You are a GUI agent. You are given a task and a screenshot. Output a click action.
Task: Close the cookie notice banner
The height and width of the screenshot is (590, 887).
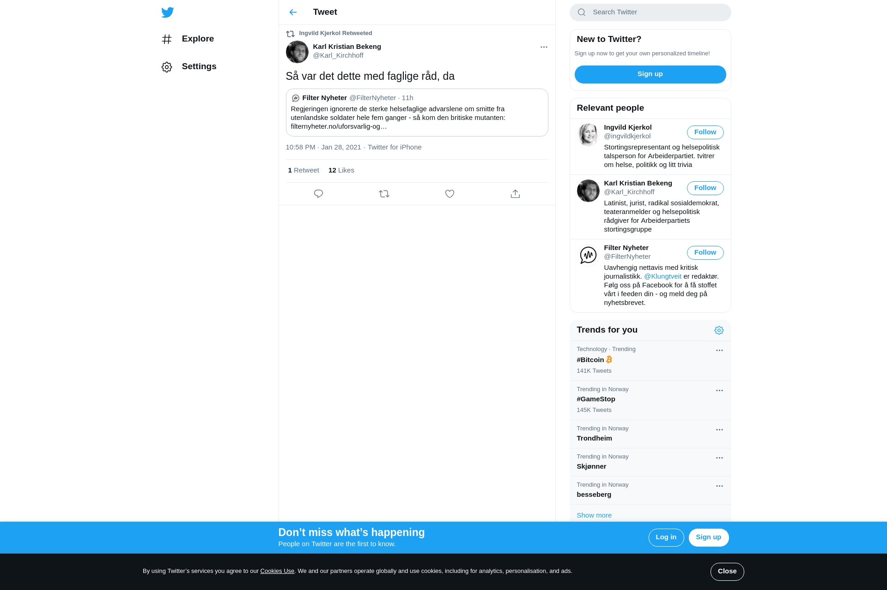[x=727, y=572]
